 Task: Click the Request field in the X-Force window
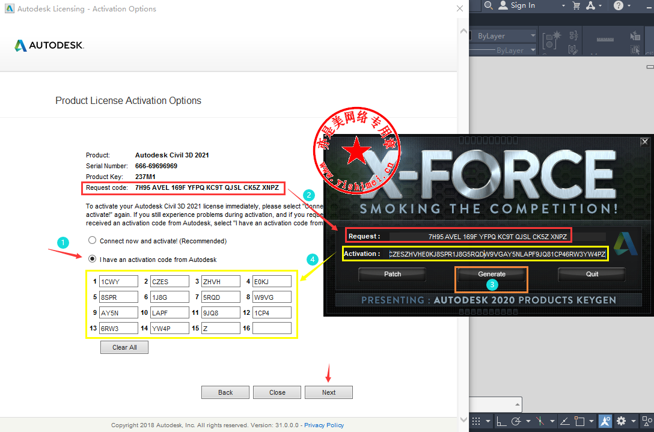497,237
